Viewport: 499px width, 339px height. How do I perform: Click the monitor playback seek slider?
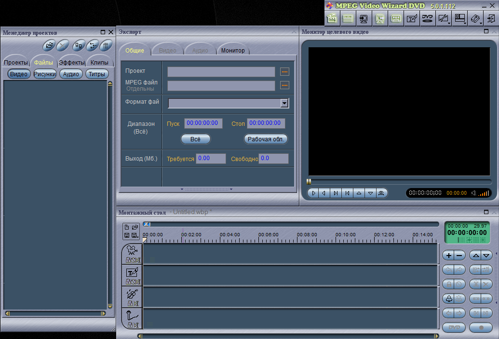point(399,182)
